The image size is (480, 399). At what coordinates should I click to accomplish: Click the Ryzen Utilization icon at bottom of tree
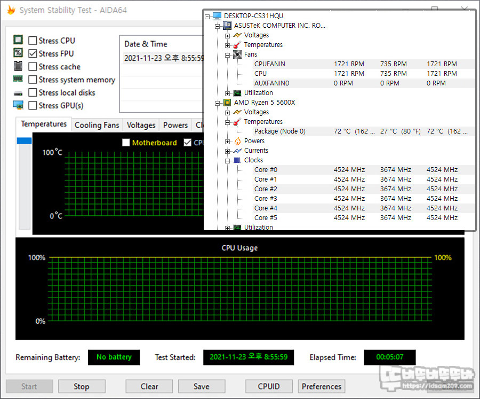point(237,228)
